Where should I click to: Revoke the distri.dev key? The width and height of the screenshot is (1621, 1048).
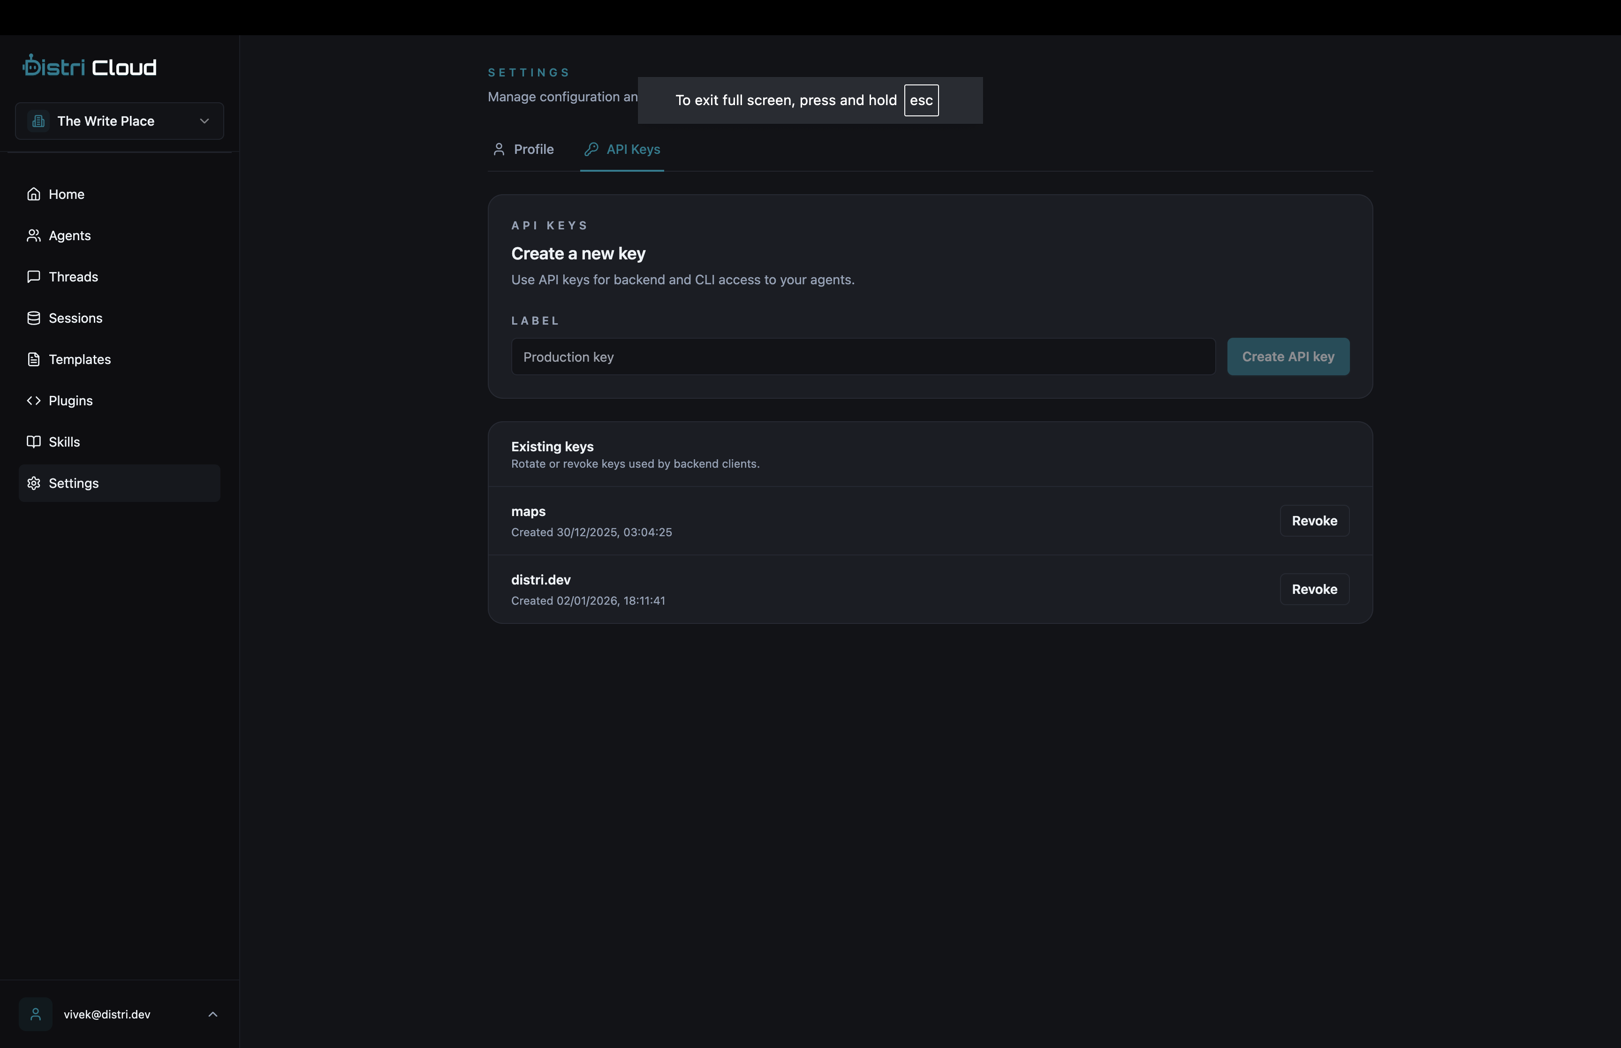click(x=1313, y=589)
